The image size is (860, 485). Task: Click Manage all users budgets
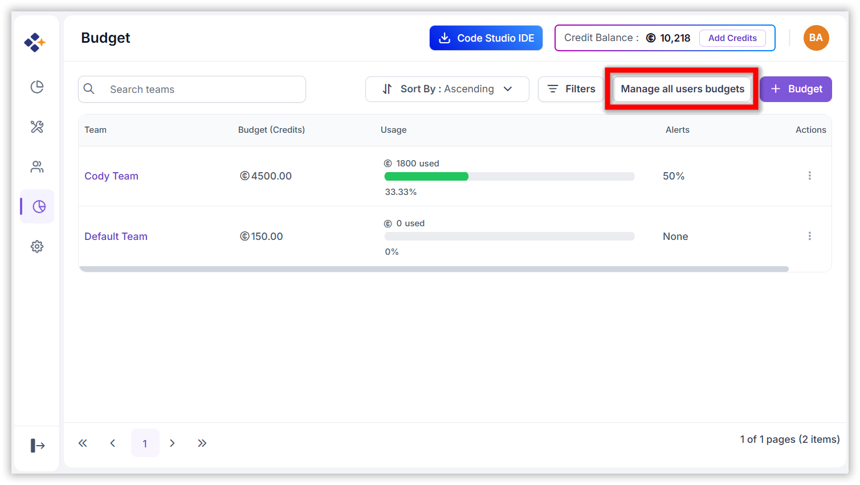click(x=682, y=89)
